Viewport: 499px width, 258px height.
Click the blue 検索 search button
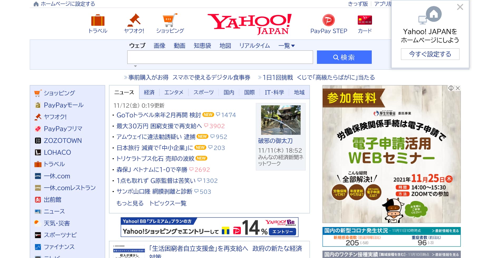344,57
